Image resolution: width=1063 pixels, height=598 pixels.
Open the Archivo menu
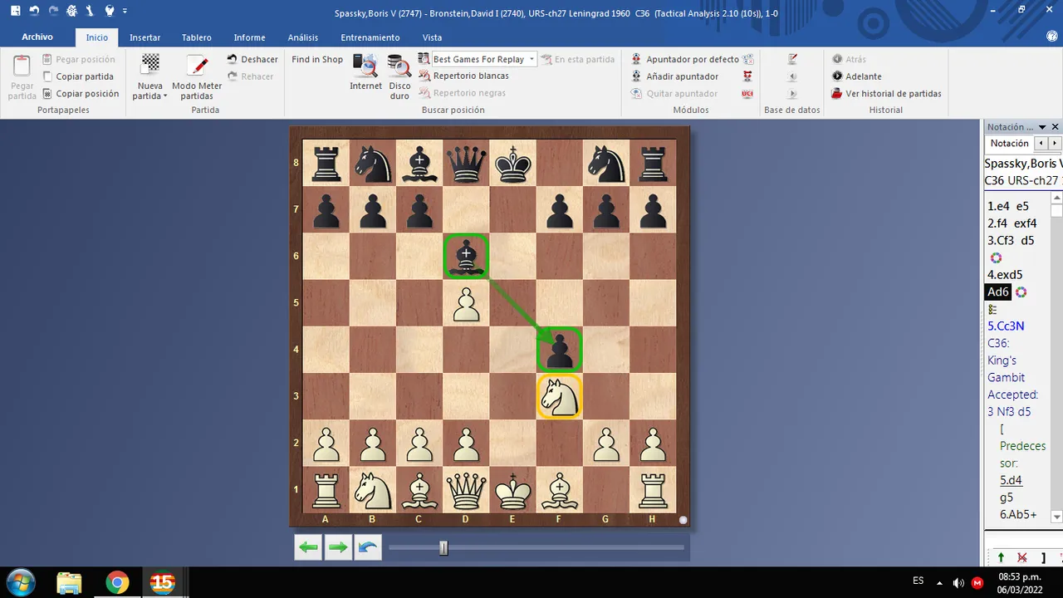point(37,37)
